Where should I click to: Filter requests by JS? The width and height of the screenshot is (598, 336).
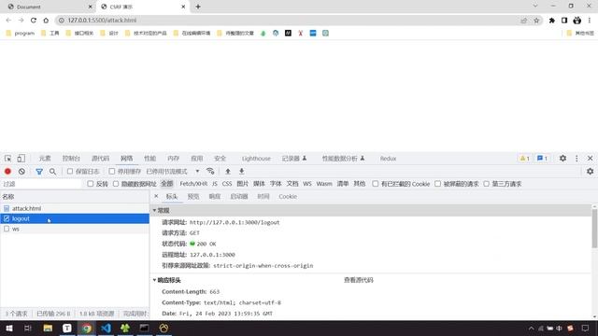pos(215,184)
